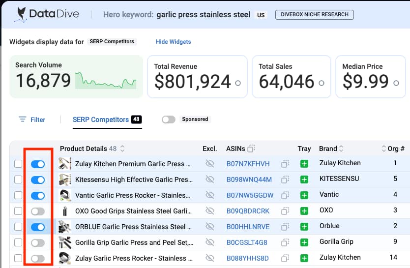This screenshot has width=410, height=268.
Task: Copy ASIN icon next to B098WNQ44M
Action: [x=285, y=179]
